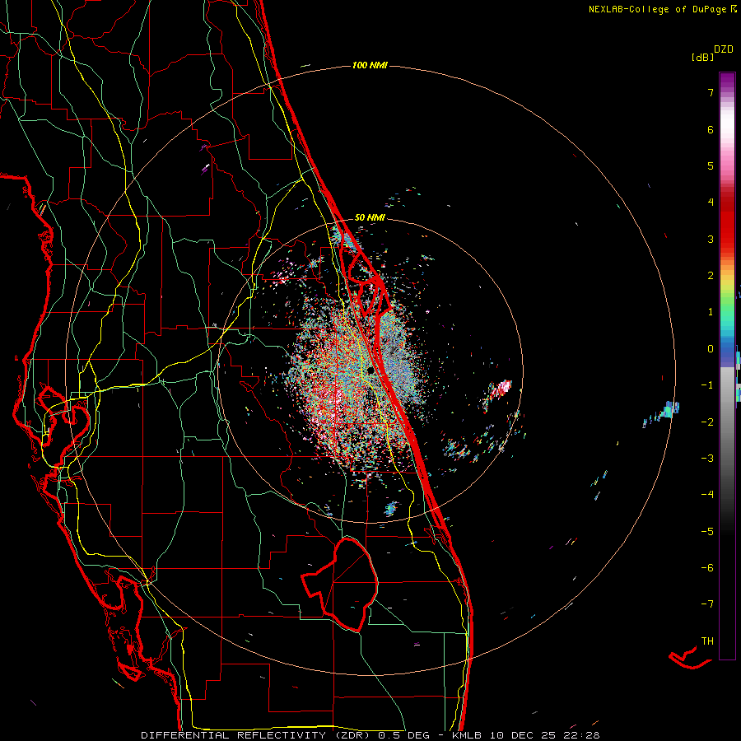Screen dimensions: 741x741
Task: Click the 7 value on color scale
Action: coord(711,92)
